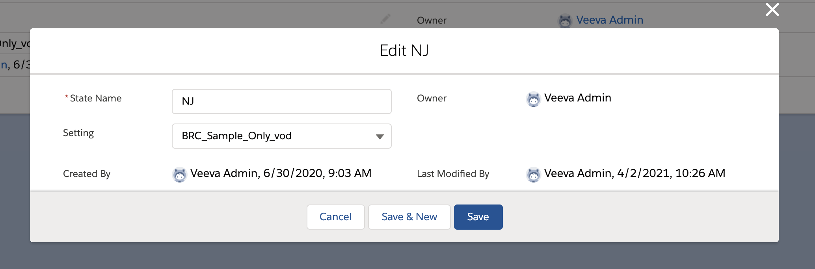Click the background Owner label above dialog
The height and width of the screenshot is (269, 815).
(432, 20)
